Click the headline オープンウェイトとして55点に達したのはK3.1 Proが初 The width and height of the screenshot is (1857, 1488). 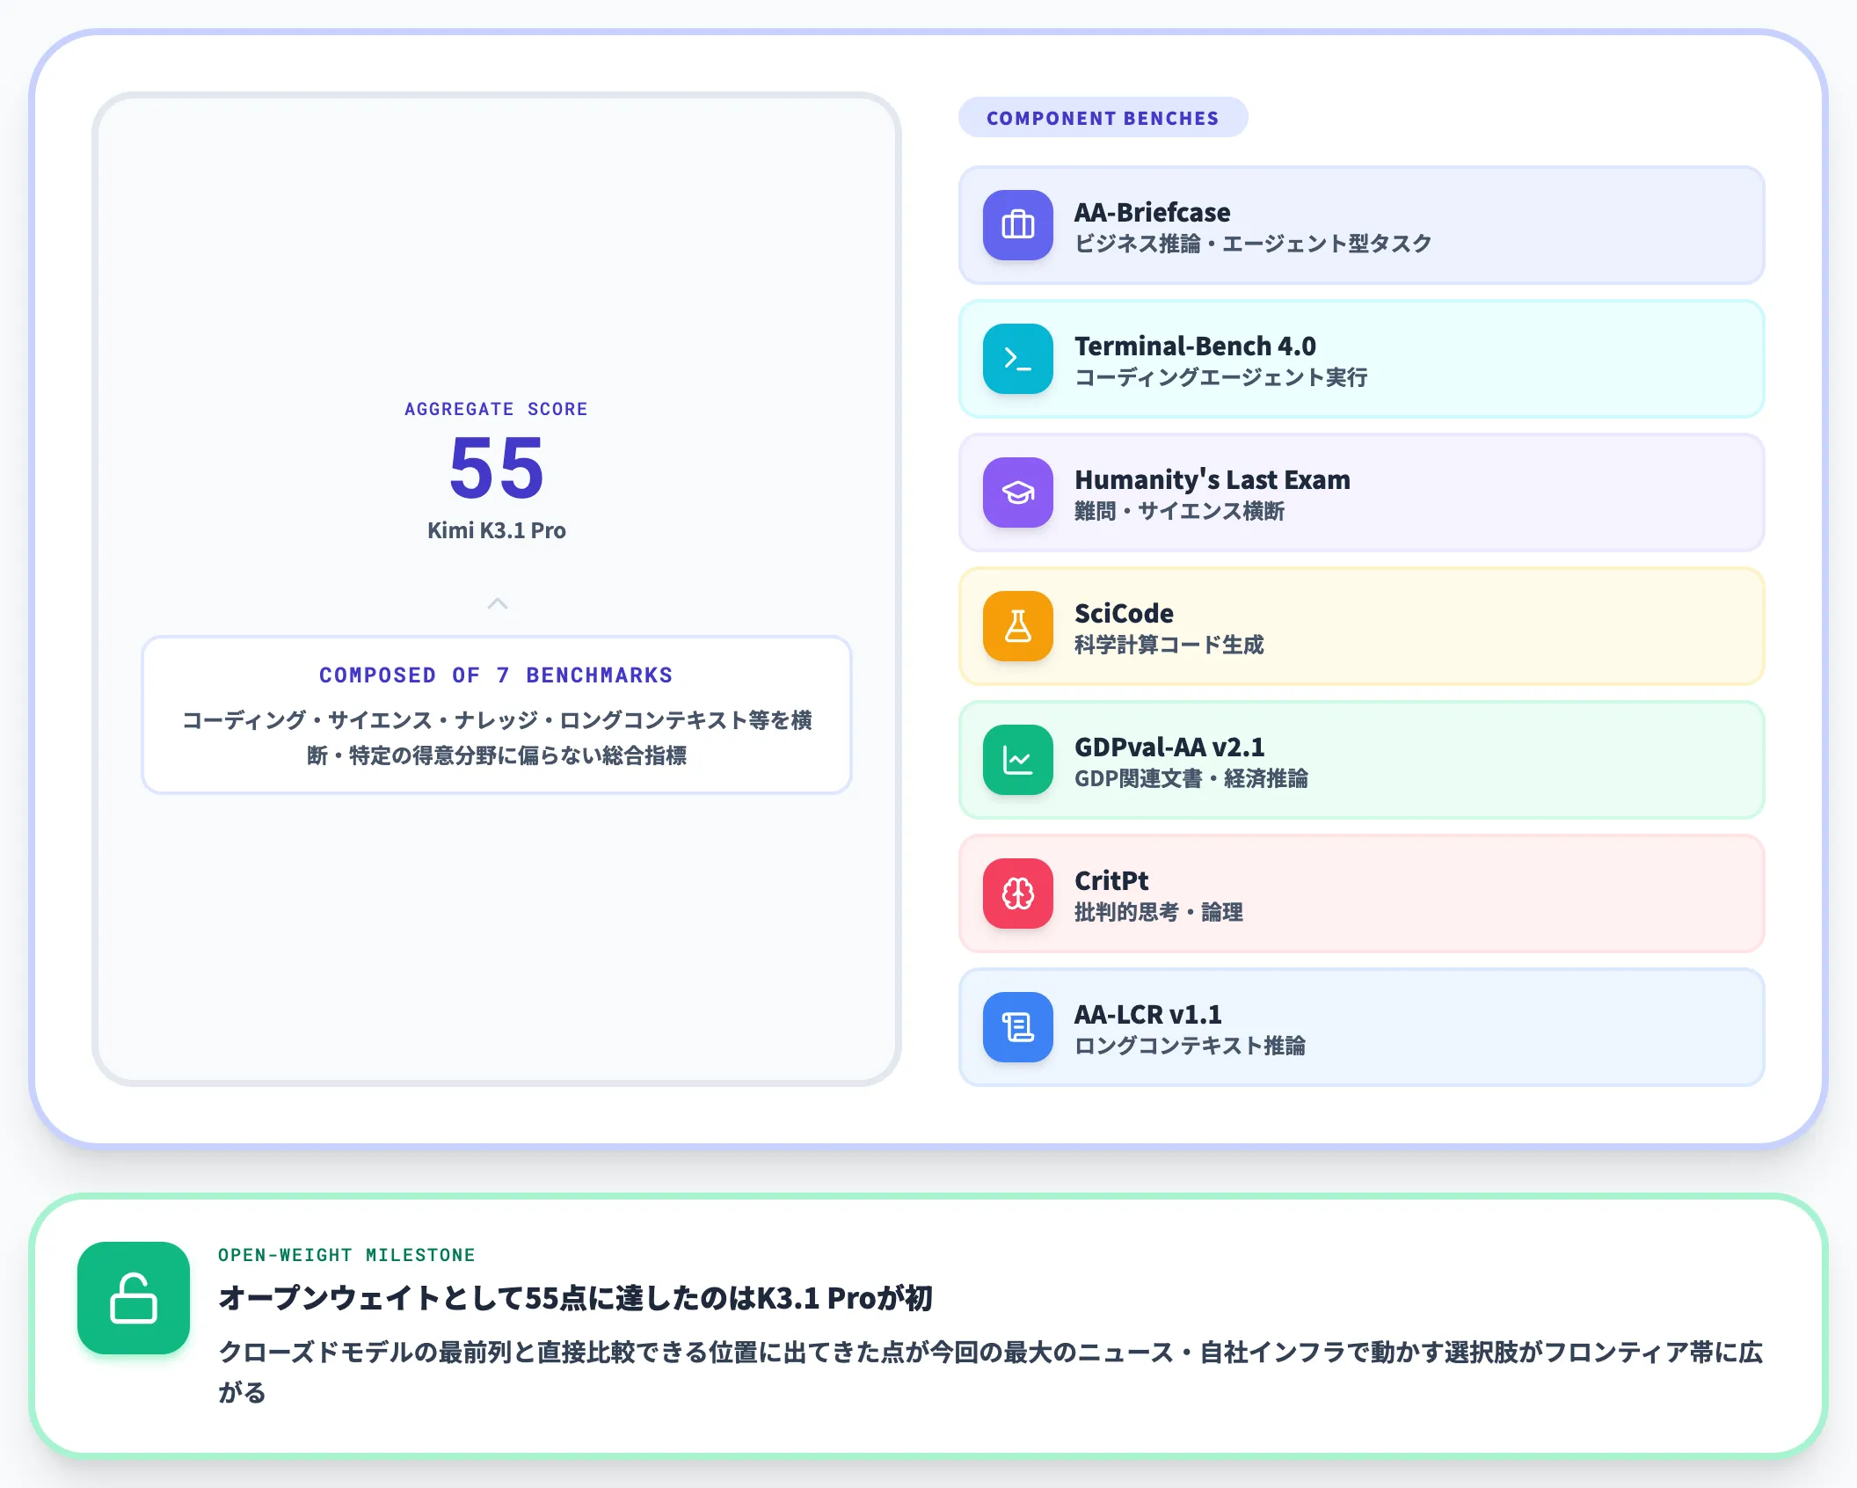coord(576,1298)
